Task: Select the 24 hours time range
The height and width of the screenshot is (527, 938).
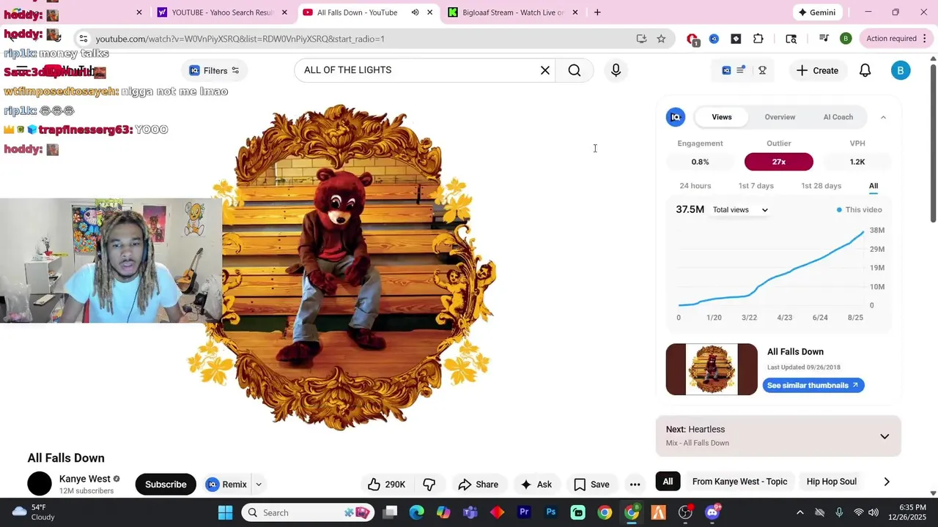Action: [695, 186]
